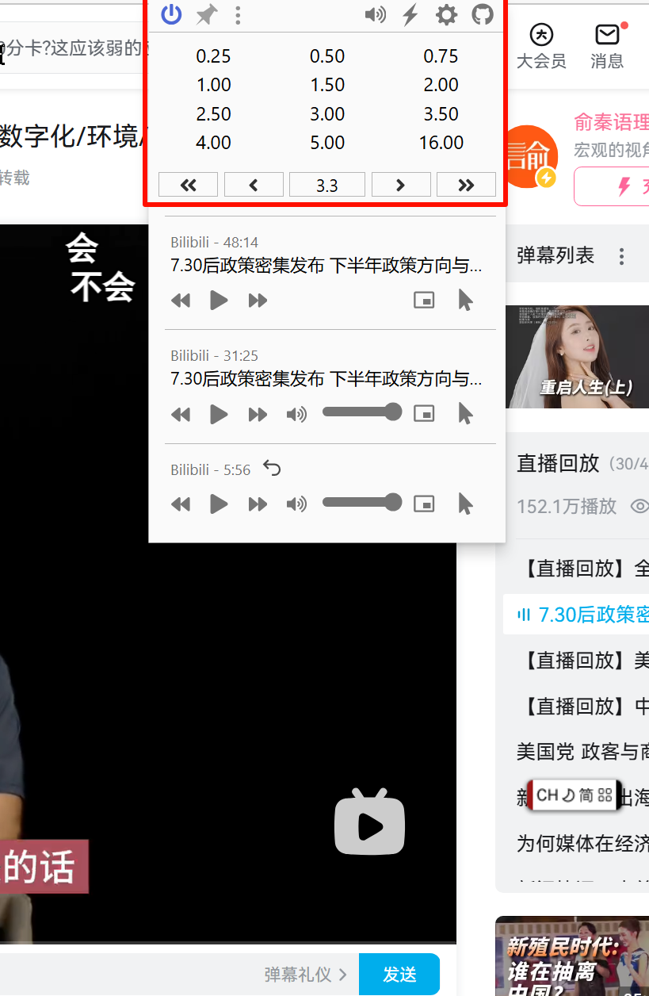
Task: Toggle the speed controller power button
Action: click(171, 14)
